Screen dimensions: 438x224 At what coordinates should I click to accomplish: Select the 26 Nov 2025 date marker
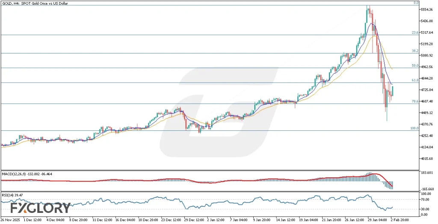tap(11, 220)
